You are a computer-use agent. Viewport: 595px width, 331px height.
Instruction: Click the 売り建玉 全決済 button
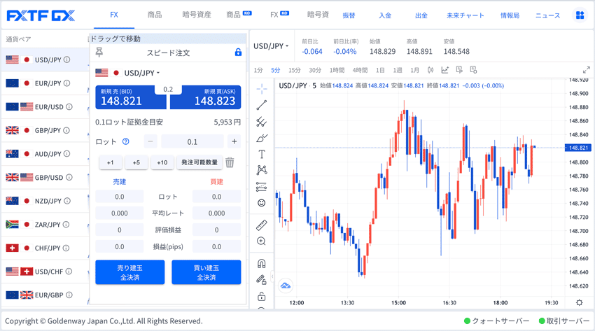(130, 272)
